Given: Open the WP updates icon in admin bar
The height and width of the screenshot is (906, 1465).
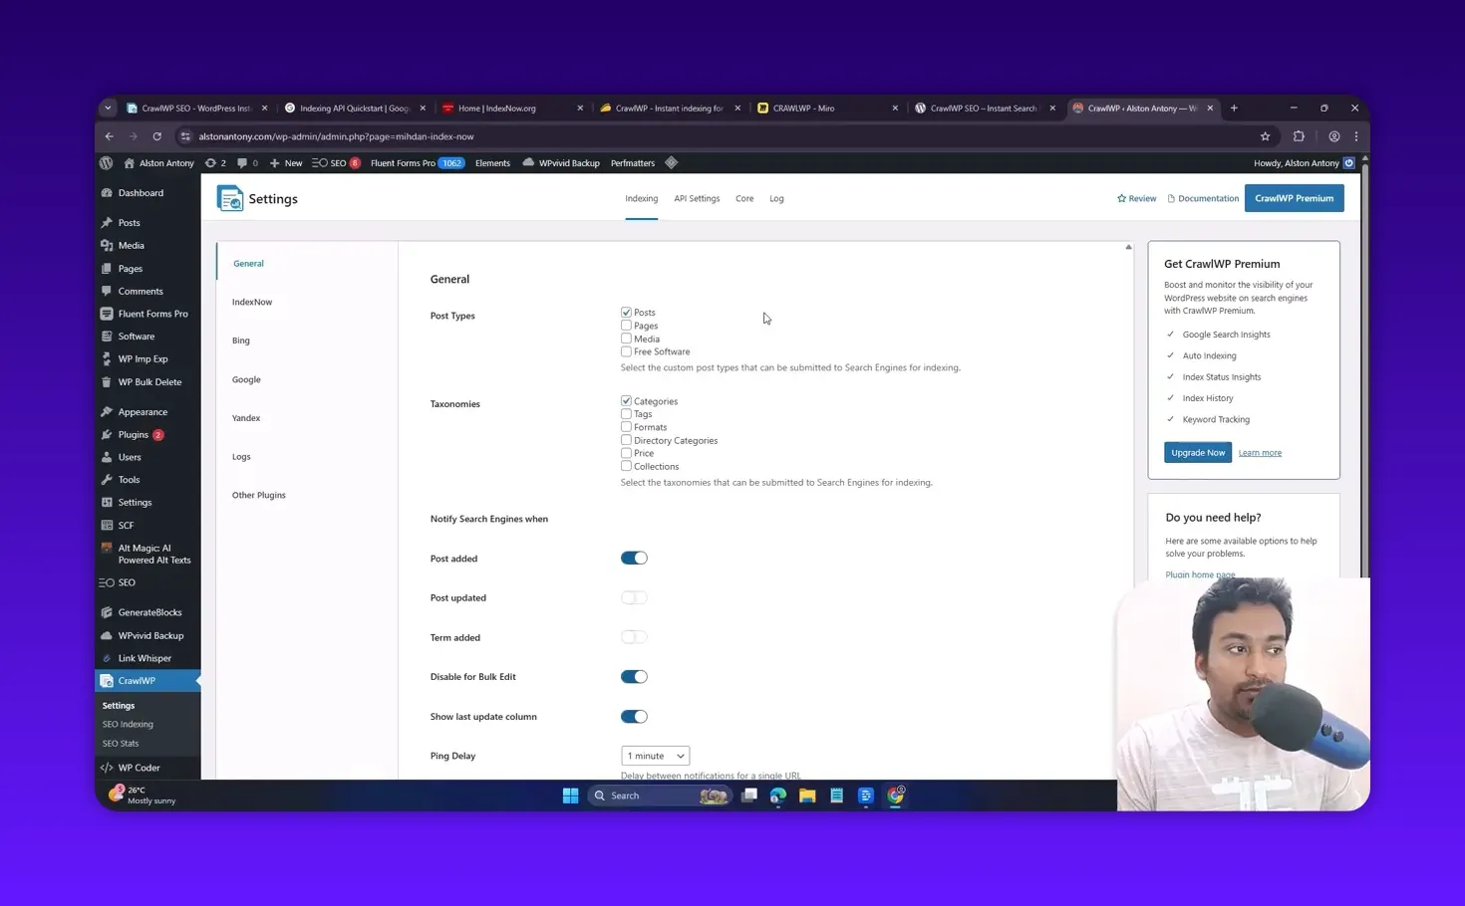Looking at the screenshot, I should click(214, 163).
